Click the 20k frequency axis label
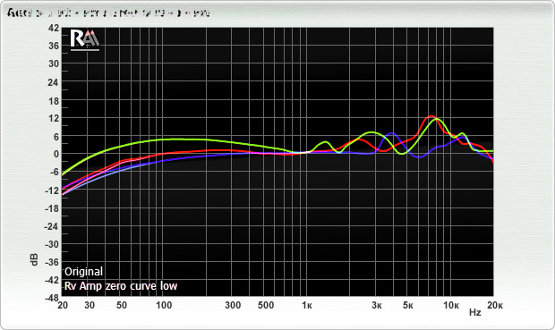555x330 pixels. 494,305
